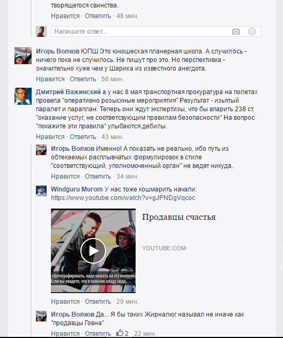Click the Продавцы счастья video title
Image resolution: width=283 pixels, height=338 pixels.
pyautogui.click(x=179, y=217)
